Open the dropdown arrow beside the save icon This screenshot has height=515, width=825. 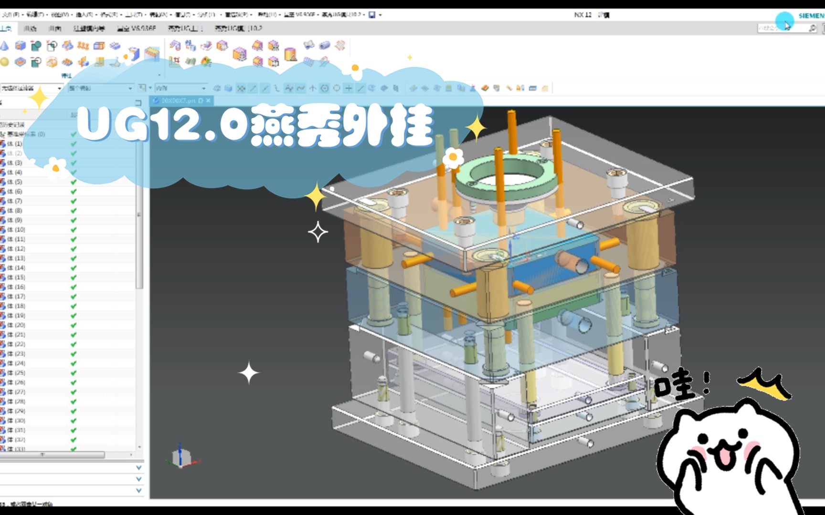(x=381, y=15)
